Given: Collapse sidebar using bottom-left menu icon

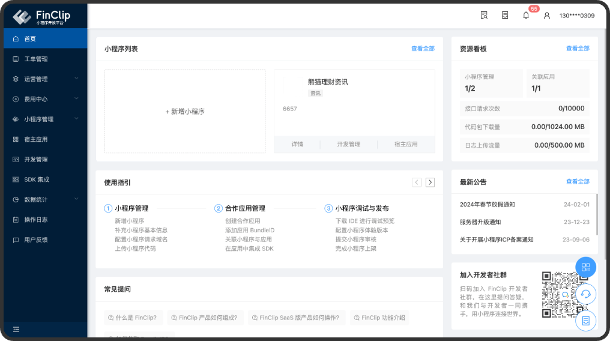Looking at the screenshot, I should 16,329.
